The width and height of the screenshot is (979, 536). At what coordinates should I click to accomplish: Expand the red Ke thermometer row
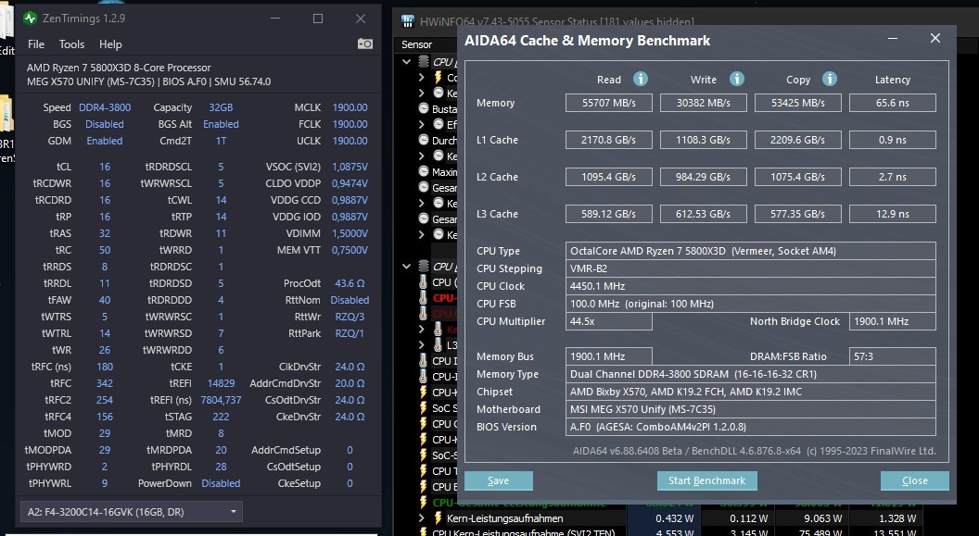click(422, 329)
